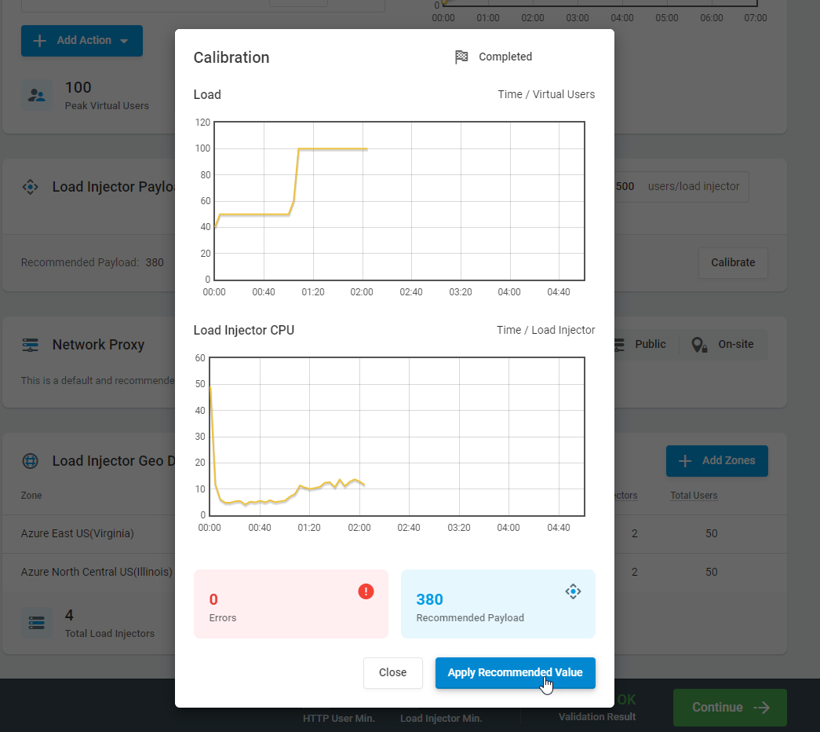Click the Load chart at 100 users plateau

[x=333, y=149]
